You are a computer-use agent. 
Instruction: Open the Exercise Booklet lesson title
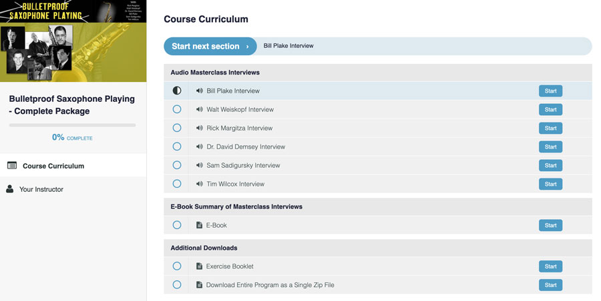(x=230, y=266)
